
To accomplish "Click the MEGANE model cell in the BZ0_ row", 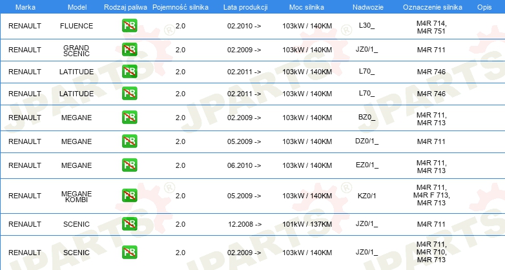I will click(76, 118).
